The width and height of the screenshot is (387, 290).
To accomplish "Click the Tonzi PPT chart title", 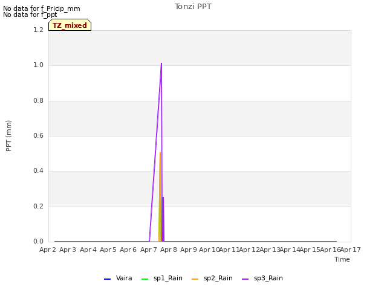I will click(x=193, y=7).
